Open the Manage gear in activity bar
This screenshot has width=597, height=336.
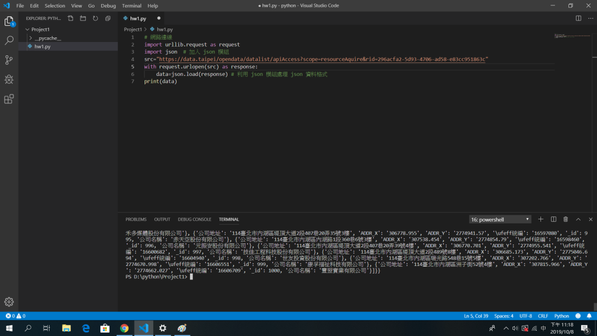point(9,302)
